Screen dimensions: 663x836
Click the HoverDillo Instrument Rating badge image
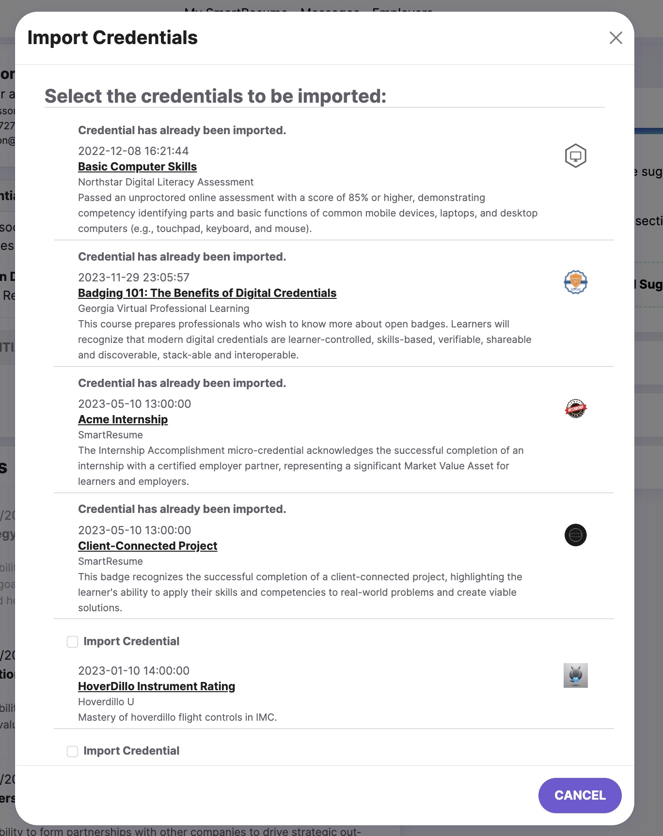pyautogui.click(x=575, y=675)
